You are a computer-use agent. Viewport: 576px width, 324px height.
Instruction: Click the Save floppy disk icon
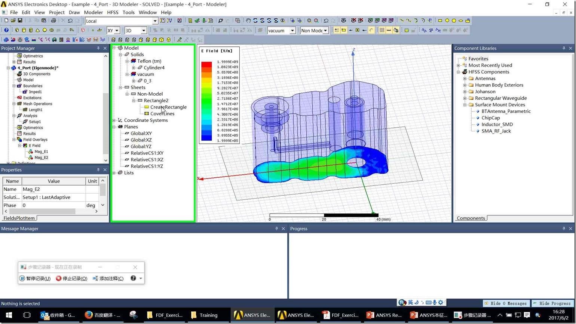click(x=20, y=21)
